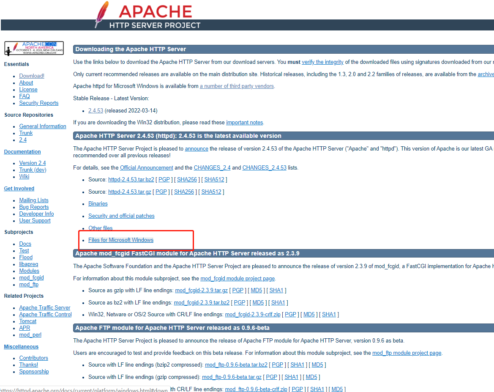Download mod_fcgid-2.3.9.tar.gz

pos(201,291)
